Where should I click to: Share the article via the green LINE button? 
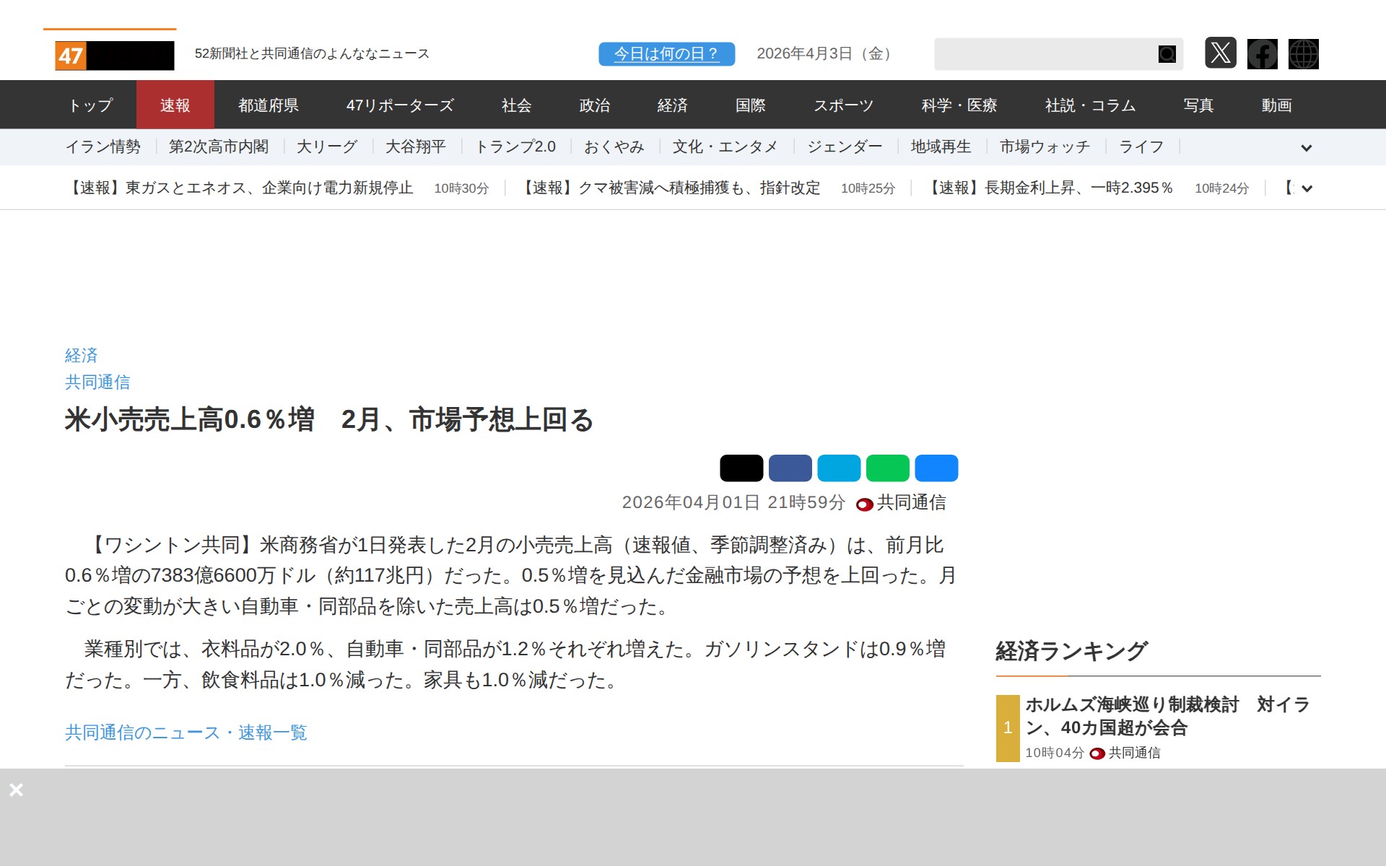(x=887, y=468)
